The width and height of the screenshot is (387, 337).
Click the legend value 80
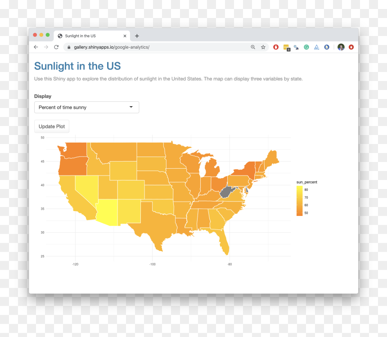[x=306, y=190]
